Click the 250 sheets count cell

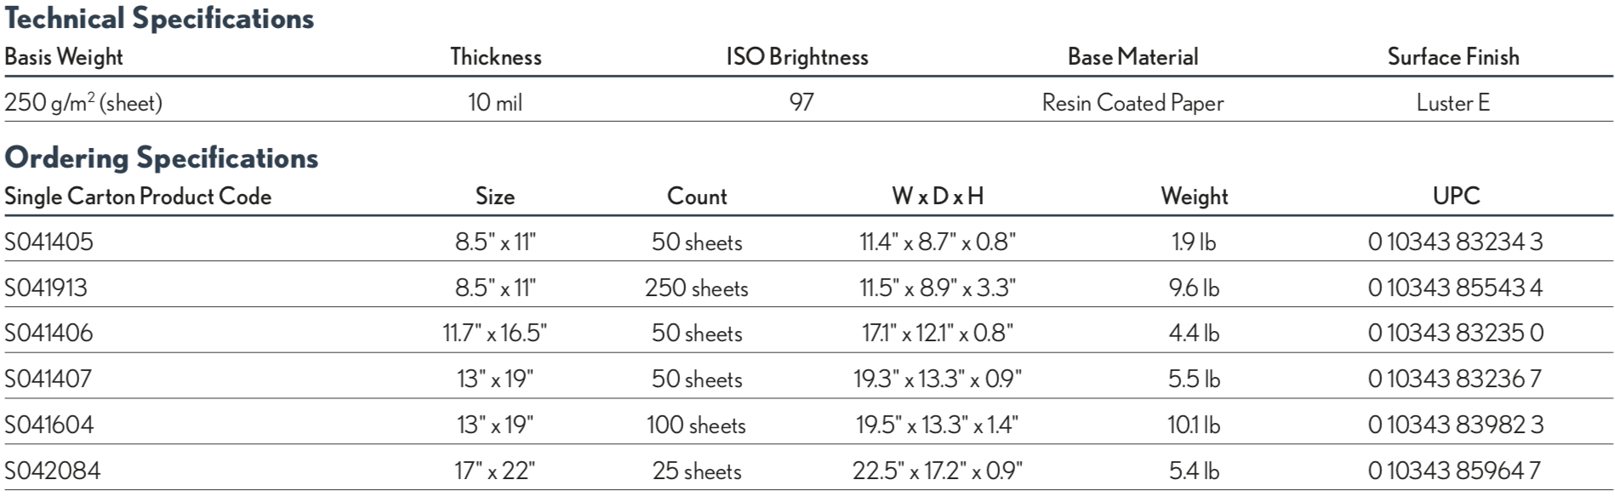[697, 288]
